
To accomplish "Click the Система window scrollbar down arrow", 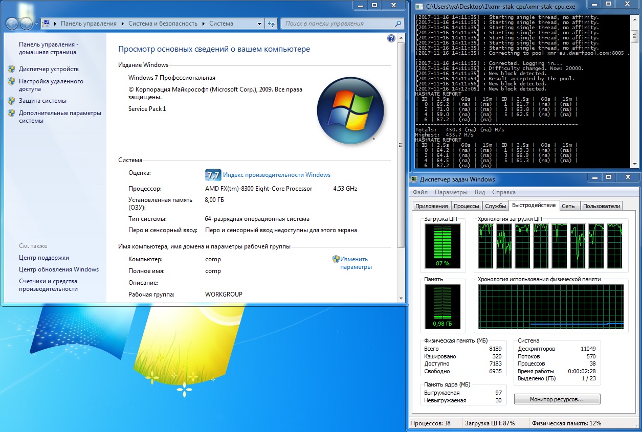I will pos(401,298).
